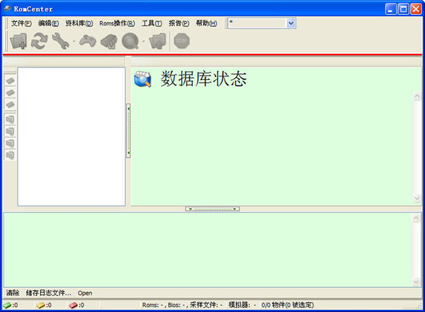Open the 资料库(D) menu
Viewport: 425px width, 312px height.
pyautogui.click(x=79, y=23)
